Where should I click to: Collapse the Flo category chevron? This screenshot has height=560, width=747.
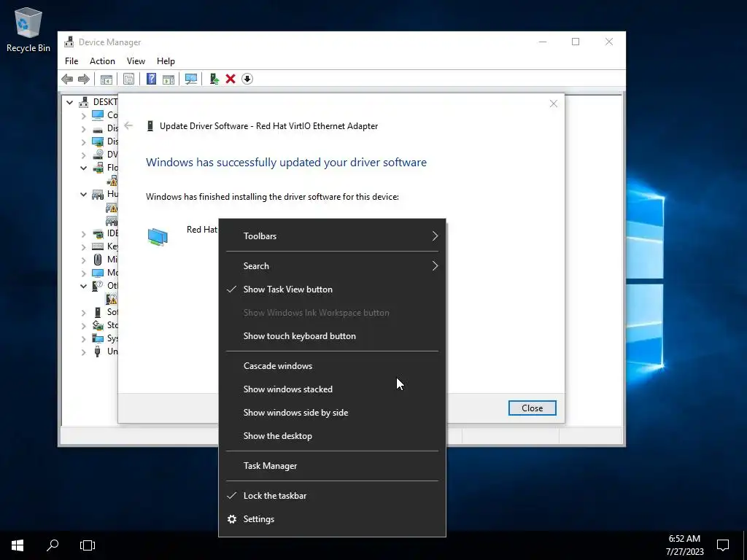point(83,168)
